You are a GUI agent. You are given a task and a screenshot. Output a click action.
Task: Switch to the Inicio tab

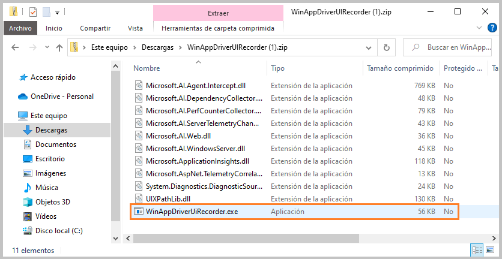54,28
